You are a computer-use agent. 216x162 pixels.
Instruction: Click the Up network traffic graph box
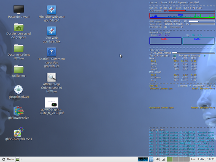click(x=198, y=41)
